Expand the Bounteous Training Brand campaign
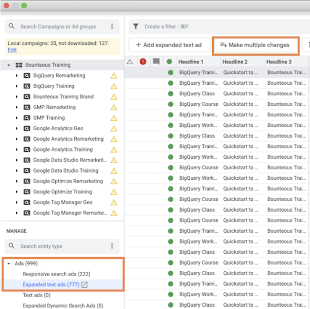Screen dimensions: 310x309 tap(17, 97)
